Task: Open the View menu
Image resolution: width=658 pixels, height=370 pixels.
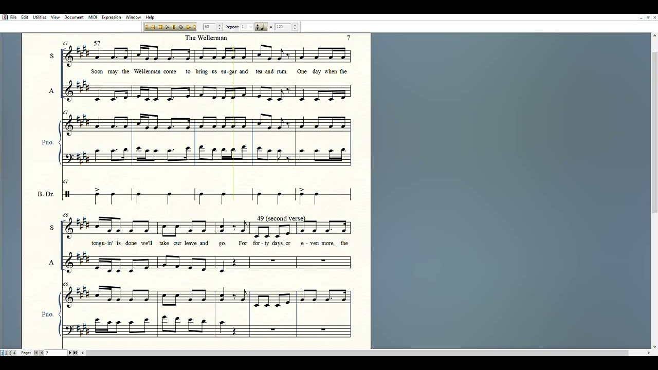Action: point(55,17)
